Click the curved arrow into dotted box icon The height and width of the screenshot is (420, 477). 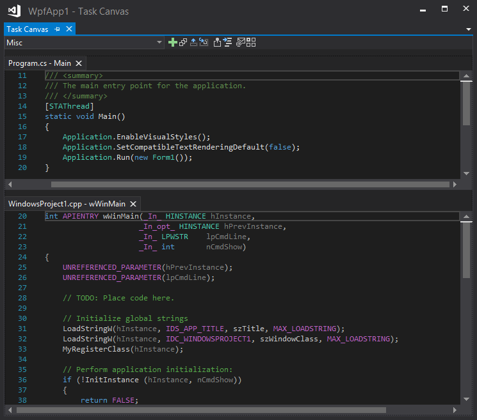204,42
